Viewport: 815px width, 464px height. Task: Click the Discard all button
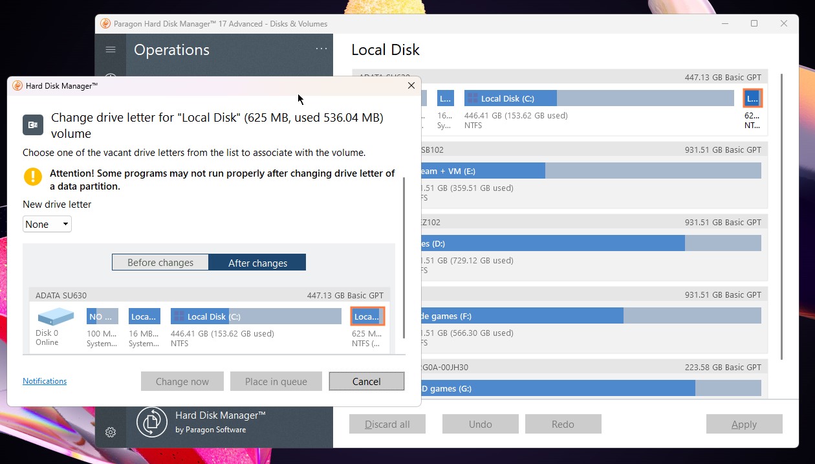coord(387,424)
